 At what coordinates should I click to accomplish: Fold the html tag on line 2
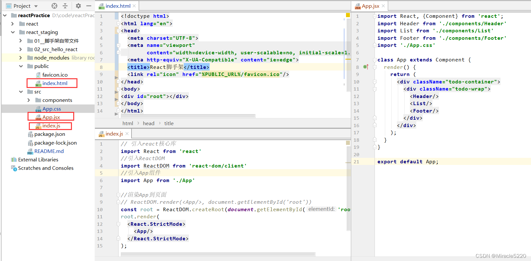(118, 24)
